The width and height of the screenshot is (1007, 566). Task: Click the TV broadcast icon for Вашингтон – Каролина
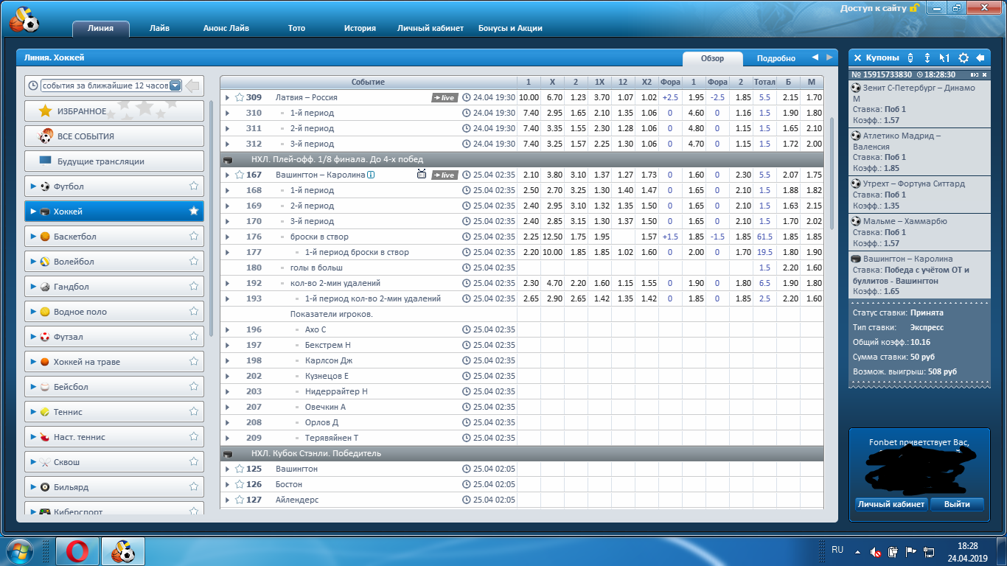click(x=422, y=175)
